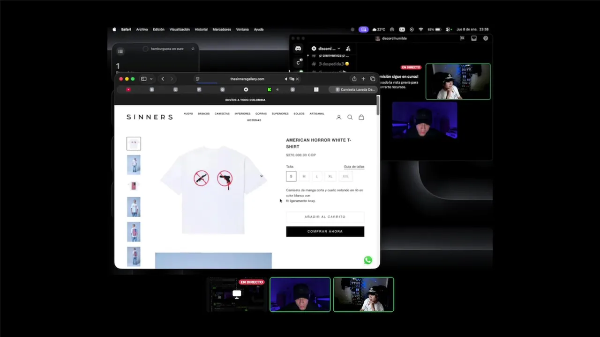Click the 'C' server icon in Discord
The width and height of the screenshot is (600, 337).
point(298,62)
